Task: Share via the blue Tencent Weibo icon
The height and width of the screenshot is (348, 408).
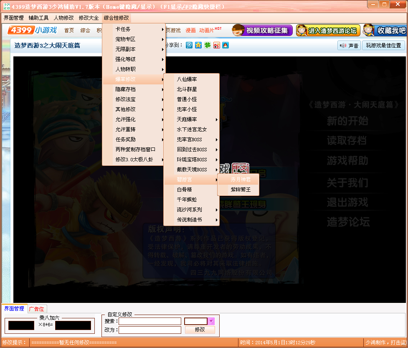Action: (x=189, y=45)
